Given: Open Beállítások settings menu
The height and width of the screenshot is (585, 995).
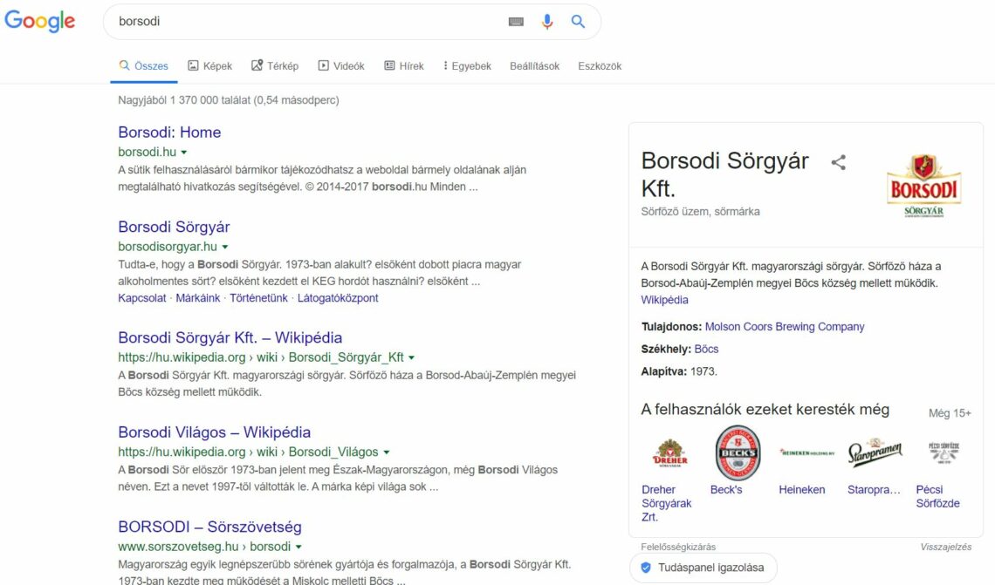Looking at the screenshot, I should pos(534,66).
